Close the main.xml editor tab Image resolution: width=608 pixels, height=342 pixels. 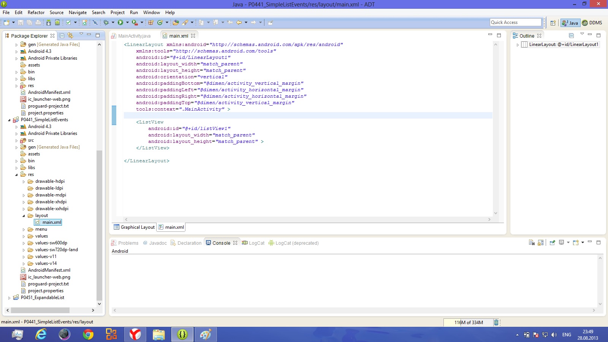[193, 36]
